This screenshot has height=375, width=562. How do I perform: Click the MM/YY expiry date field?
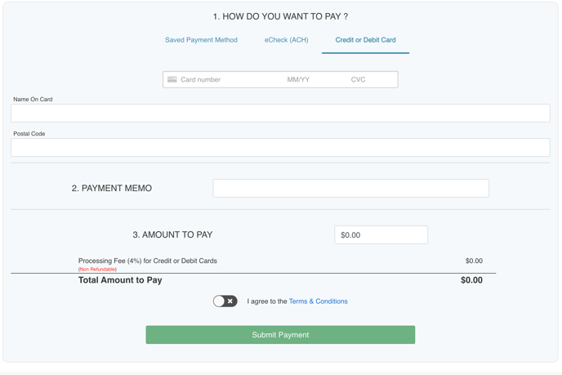[x=299, y=80]
